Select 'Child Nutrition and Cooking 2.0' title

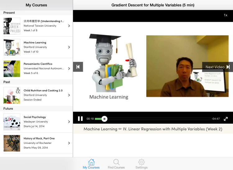(43, 90)
